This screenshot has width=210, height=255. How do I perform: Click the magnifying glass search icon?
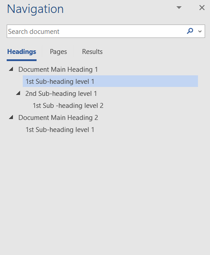coord(190,31)
